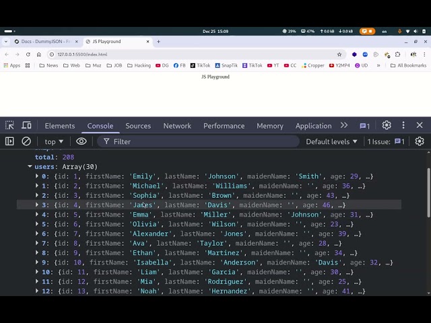The image size is (431, 323).
Task: Open the News bookmarks folder
Action: tap(48, 65)
